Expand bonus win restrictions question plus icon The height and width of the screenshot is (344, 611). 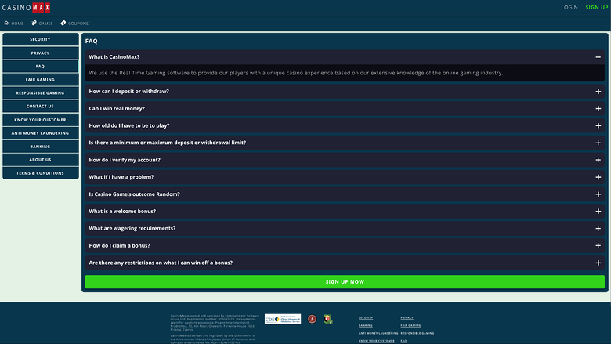[x=598, y=263]
